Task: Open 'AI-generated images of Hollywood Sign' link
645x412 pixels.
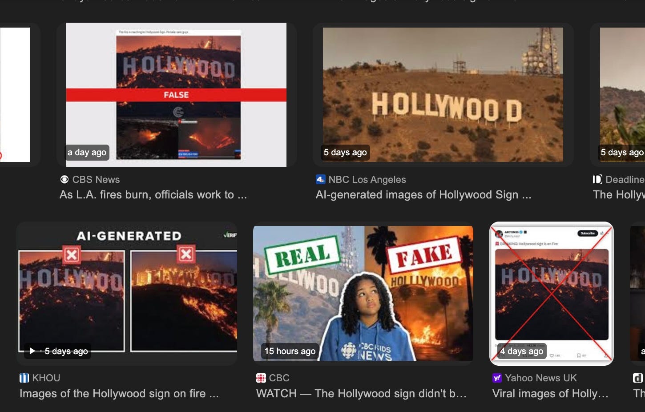Action: click(423, 195)
